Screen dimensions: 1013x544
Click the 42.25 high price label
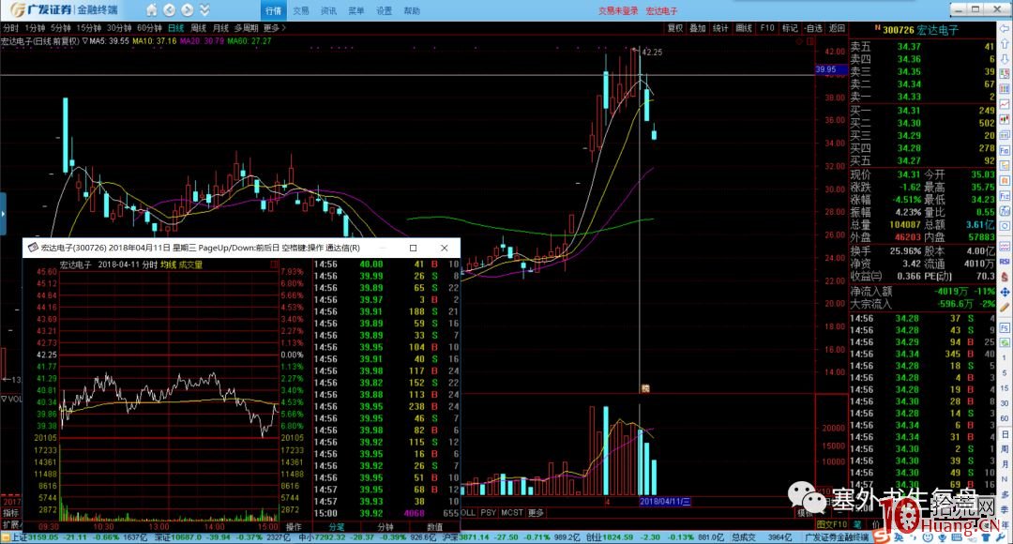pyautogui.click(x=652, y=53)
